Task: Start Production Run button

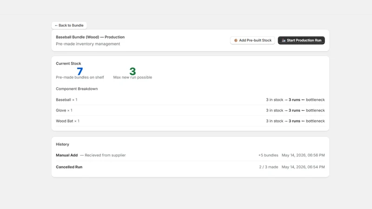Action: tap(301, 40)
